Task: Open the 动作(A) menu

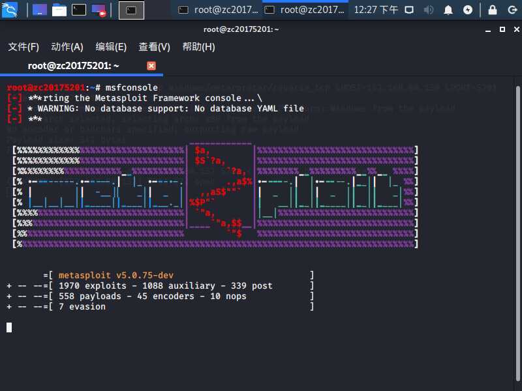Action: 67,47
